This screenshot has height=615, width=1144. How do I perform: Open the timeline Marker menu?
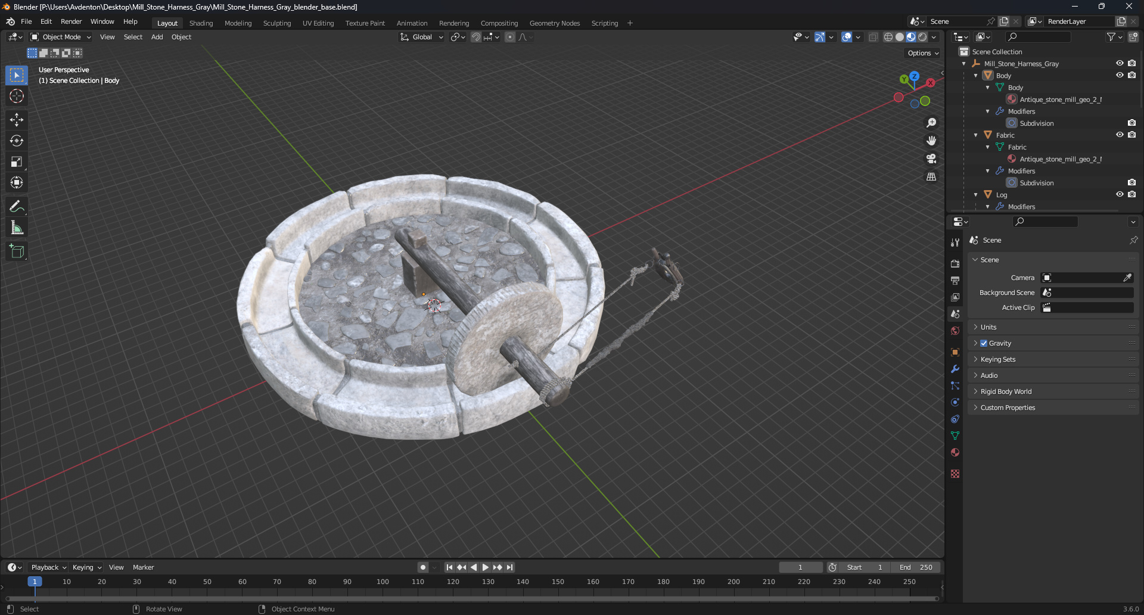[143, 567]
